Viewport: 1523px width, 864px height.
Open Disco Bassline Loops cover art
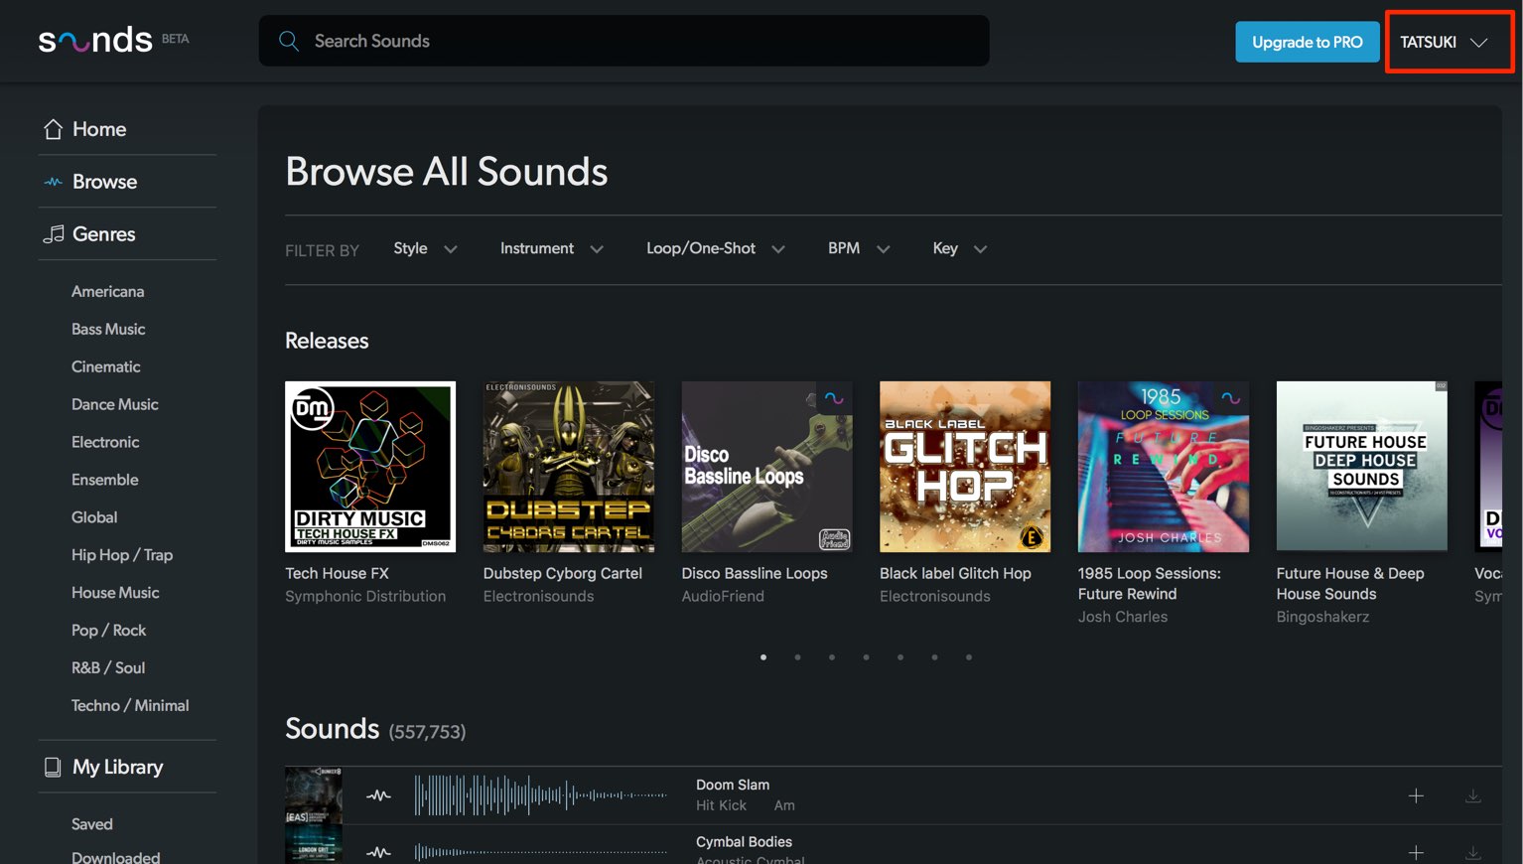tap(766, 467)
